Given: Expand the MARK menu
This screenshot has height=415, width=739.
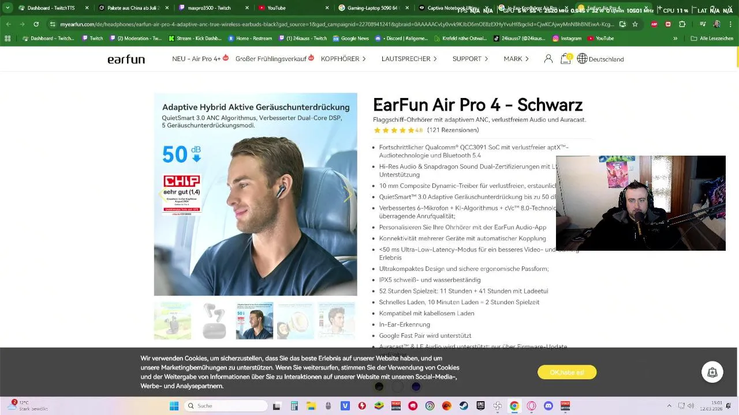Looking at the screenshot, I should pyautogui.click(x=516, y=59).
